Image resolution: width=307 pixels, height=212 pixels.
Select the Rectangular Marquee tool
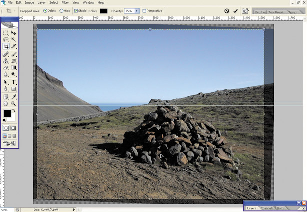[x=6, y=33]
